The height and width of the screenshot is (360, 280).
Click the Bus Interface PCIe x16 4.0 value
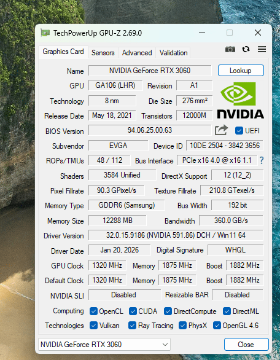[217, 160]
